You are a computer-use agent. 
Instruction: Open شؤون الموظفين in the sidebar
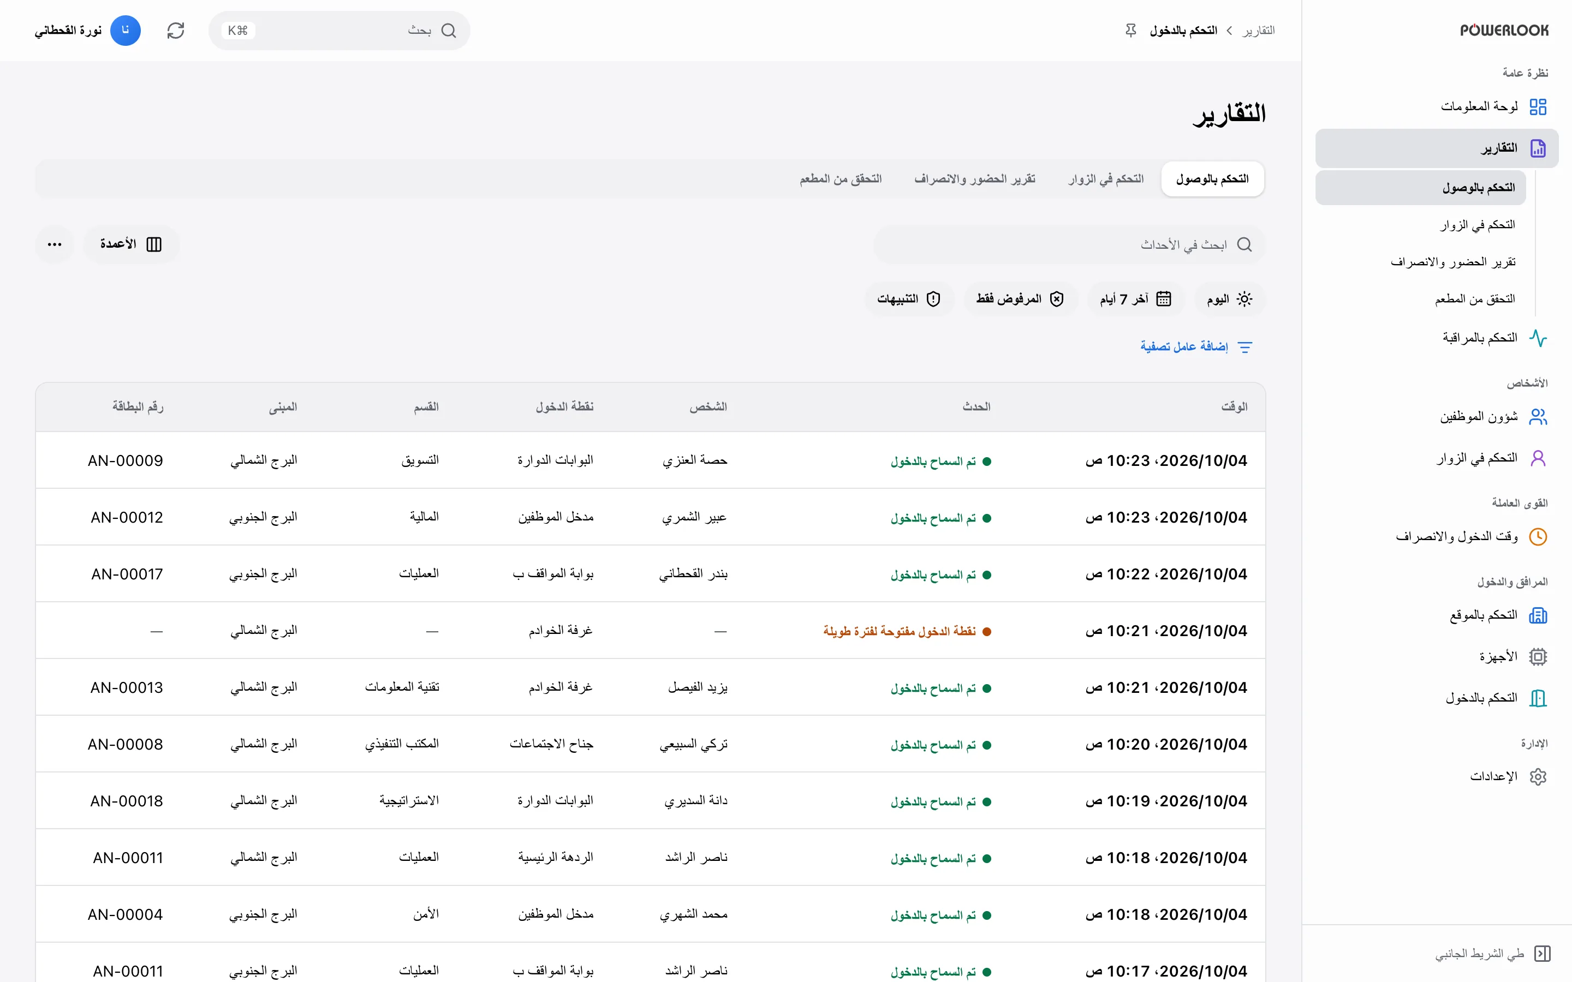1436,416
